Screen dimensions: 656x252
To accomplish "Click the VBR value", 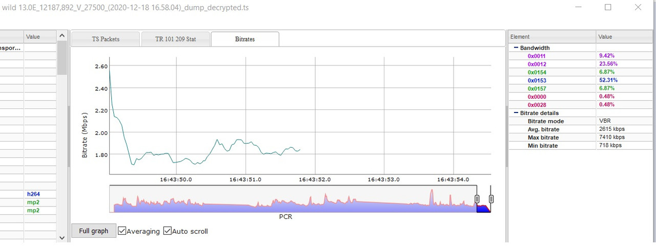I will tap(605, 121).
